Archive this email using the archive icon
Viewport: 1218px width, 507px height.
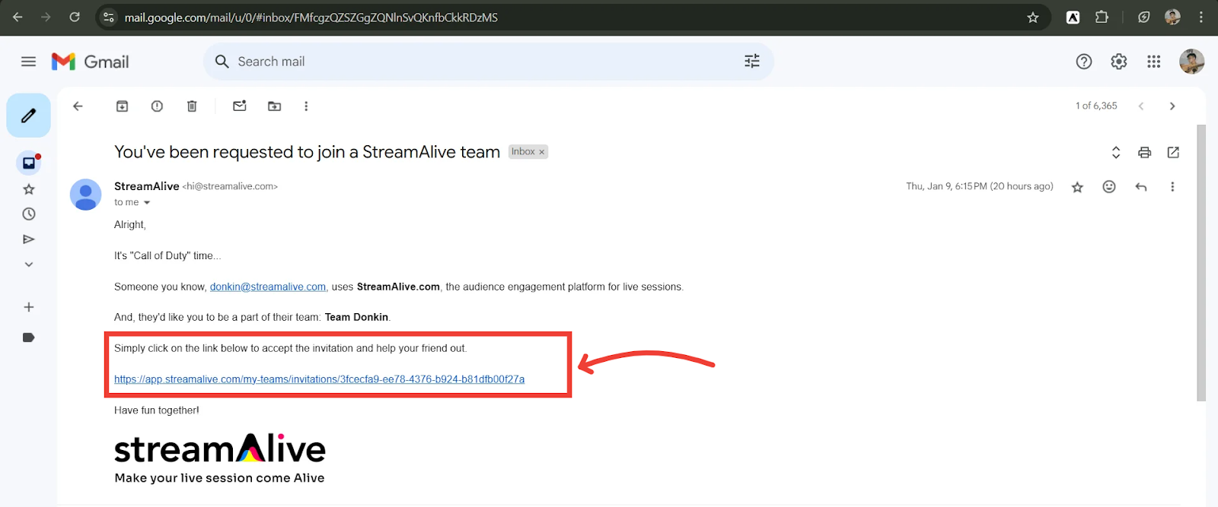(x=122, y=106)
